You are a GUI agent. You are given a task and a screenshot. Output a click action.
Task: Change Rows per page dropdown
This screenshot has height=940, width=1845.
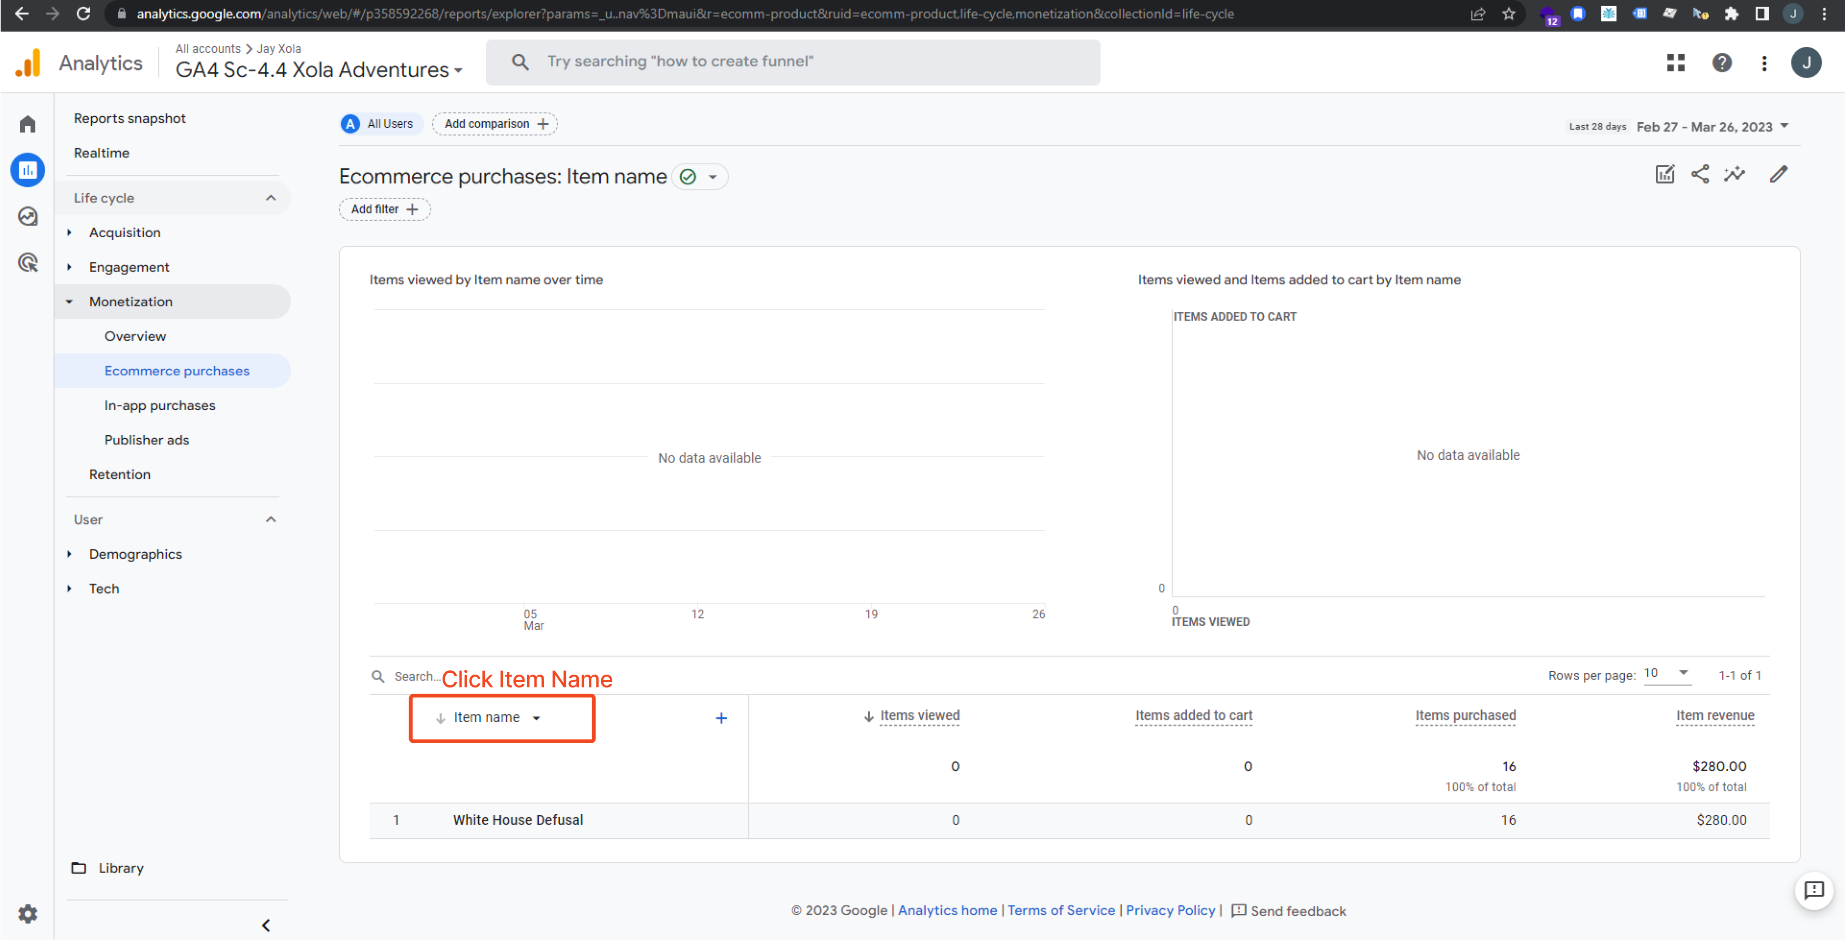click(x=1667, y=673)
